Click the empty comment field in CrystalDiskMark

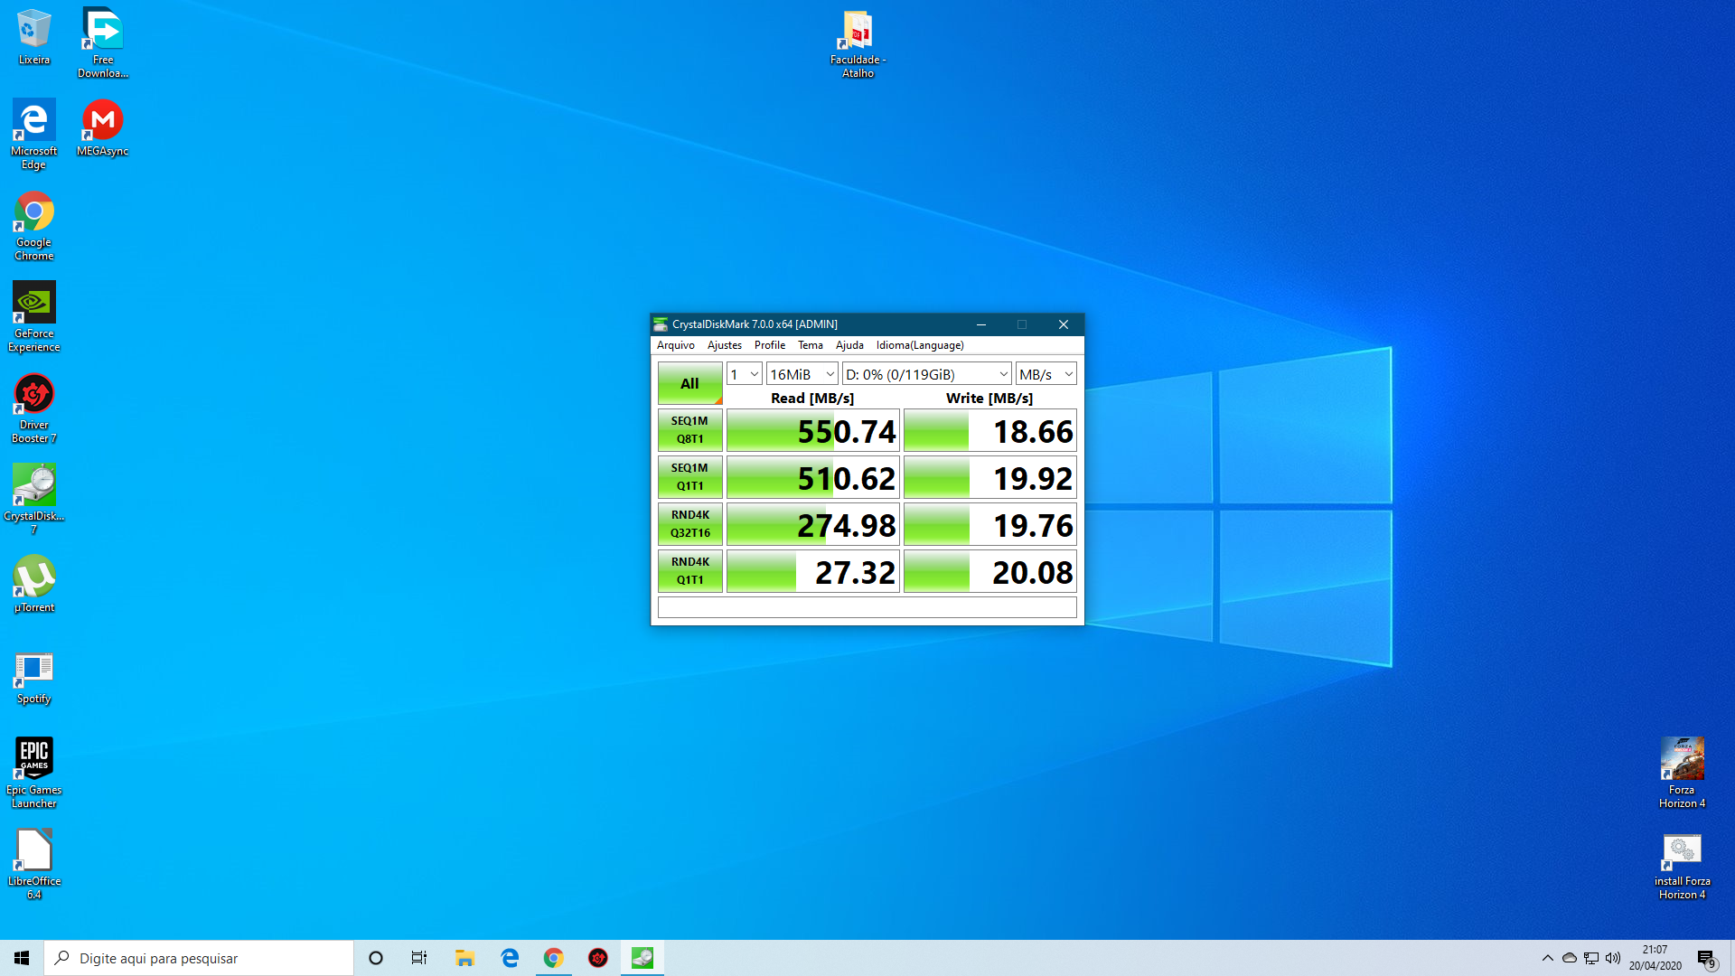867,607
